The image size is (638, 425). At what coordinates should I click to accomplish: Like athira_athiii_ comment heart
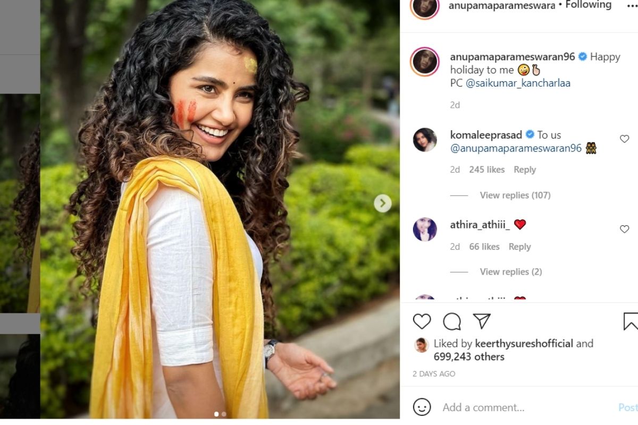point(625,229)
